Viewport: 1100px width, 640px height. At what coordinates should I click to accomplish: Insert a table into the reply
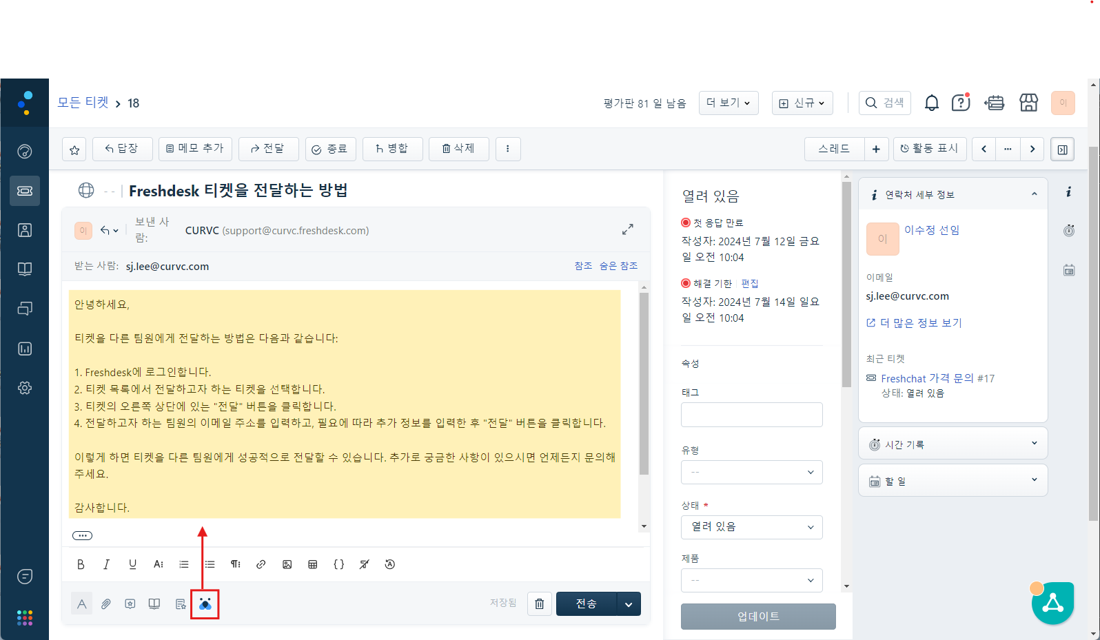(x=313, y=564)
